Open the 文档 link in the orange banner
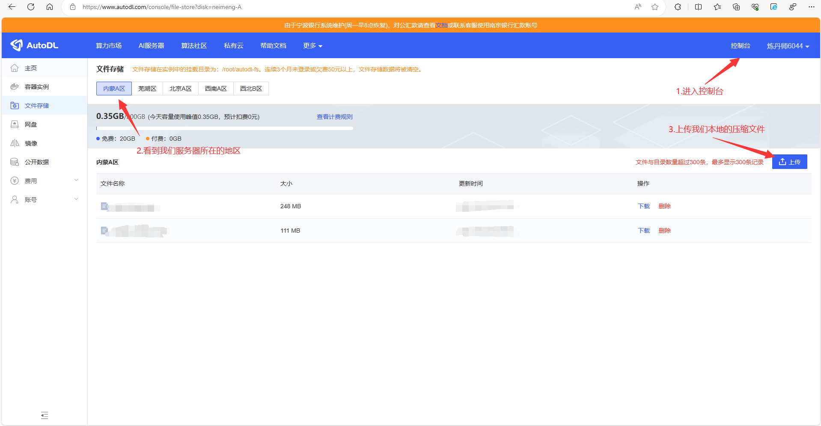This screenshot has height=426, width=821. [442, 25]
